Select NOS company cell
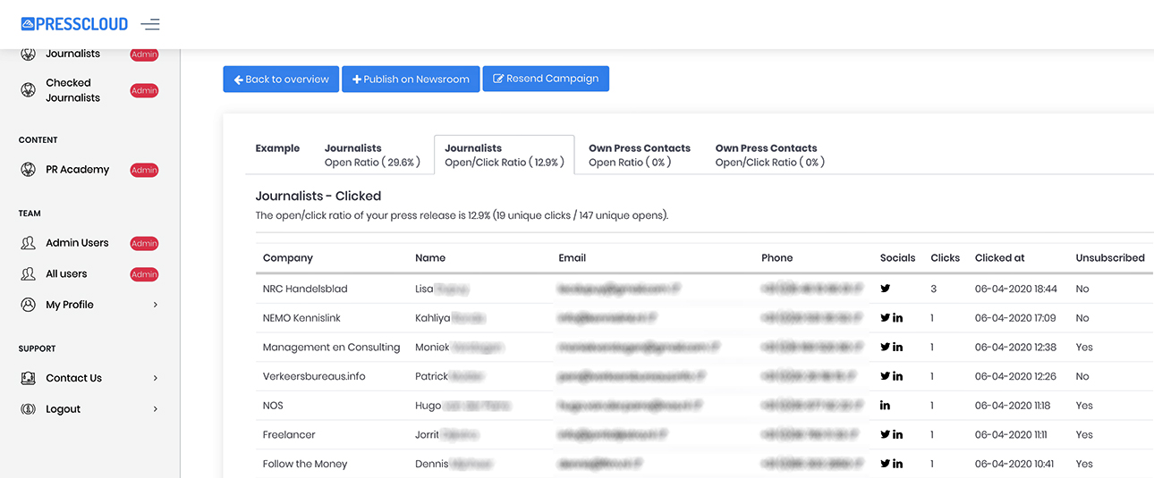Viewport: 1154px width, 478px height. [x=273, y=406]
